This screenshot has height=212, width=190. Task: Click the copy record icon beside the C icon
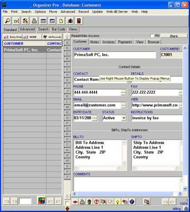104,202
